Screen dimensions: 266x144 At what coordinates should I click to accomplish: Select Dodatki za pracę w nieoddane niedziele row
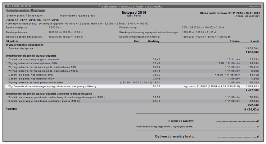coord(132,101)
